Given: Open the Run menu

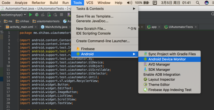Looking at the screenshot, I should (x=65, y=3).
